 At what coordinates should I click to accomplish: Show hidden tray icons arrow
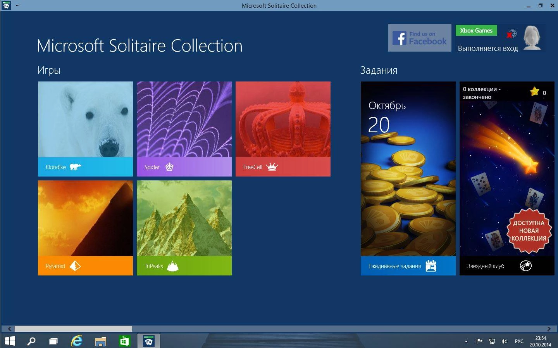[466, 341]
